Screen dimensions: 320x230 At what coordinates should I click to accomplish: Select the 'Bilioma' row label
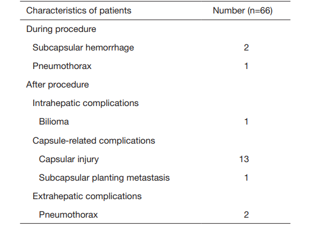coord(54,122)
